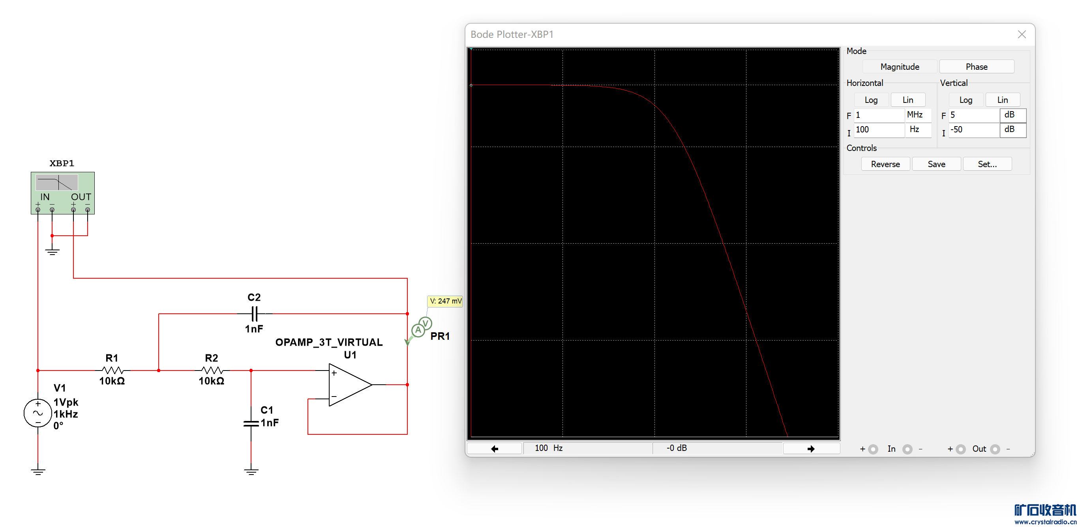
Task: Switch to Phase mode
Action: [x=976, y=67]
